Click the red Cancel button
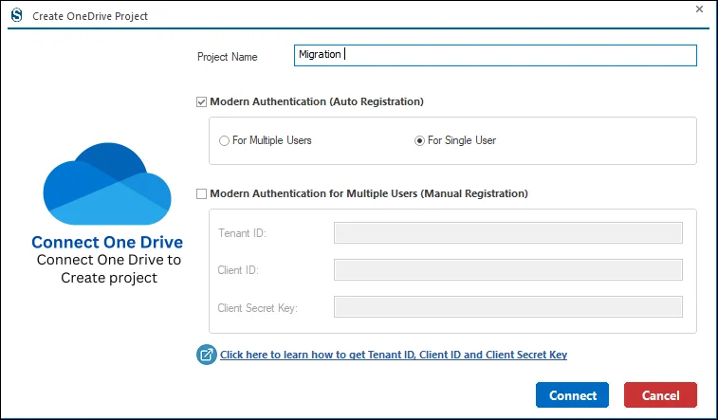The image size is (718, 420). click(660, 394)
